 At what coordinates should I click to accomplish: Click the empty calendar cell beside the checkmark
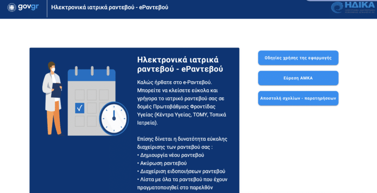[x=92, y=108]
